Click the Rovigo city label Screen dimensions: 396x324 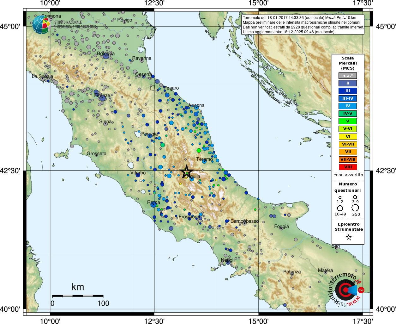(125, 20)
